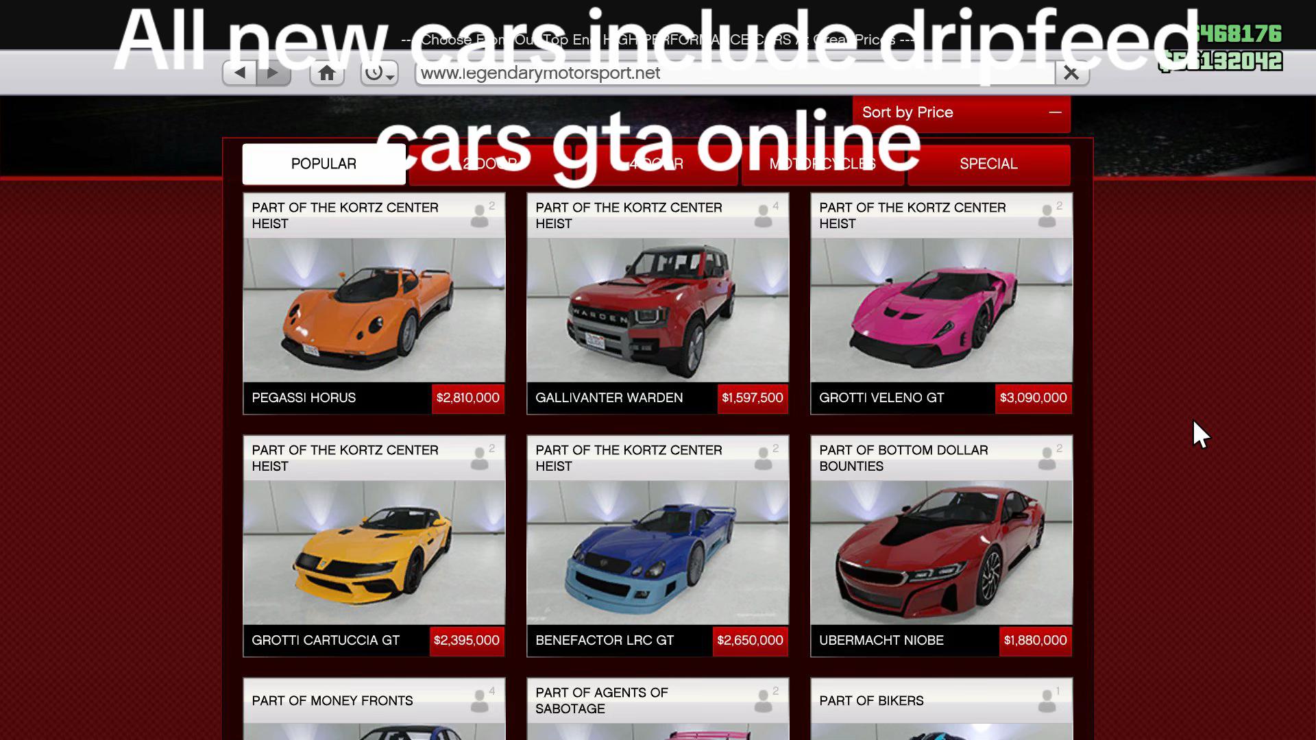
Task: Click the seat icon on Part of Bikers card
Action: (x=1049, y=700)
